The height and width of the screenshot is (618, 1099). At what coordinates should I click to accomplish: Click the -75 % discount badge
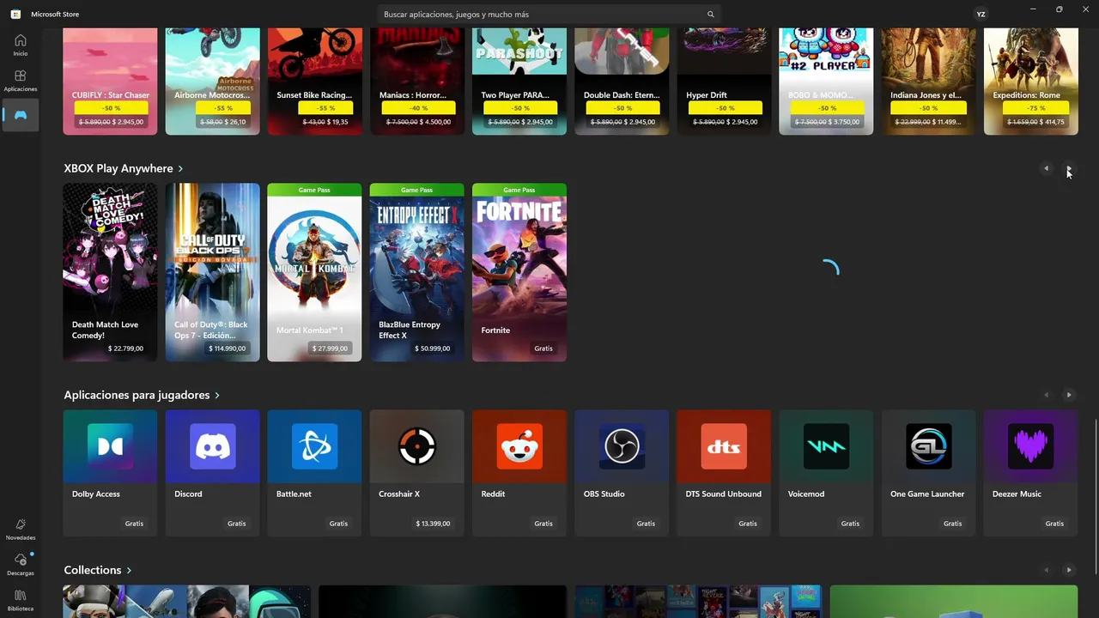click(1036, 108)
